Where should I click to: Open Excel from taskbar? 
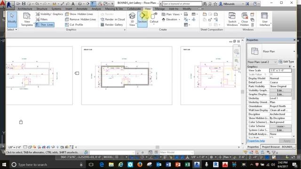tap(187, 165)
